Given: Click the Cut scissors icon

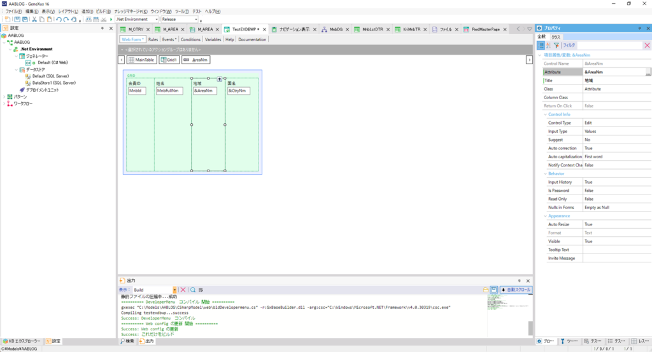Looking at the screenshot, I should 34,20.
